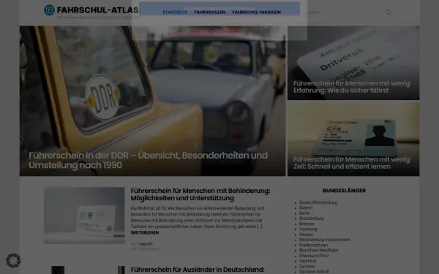The image size is (439, 274).
Task: Select Baden-Württemberg in Bundesländer list
Action: 318,202
